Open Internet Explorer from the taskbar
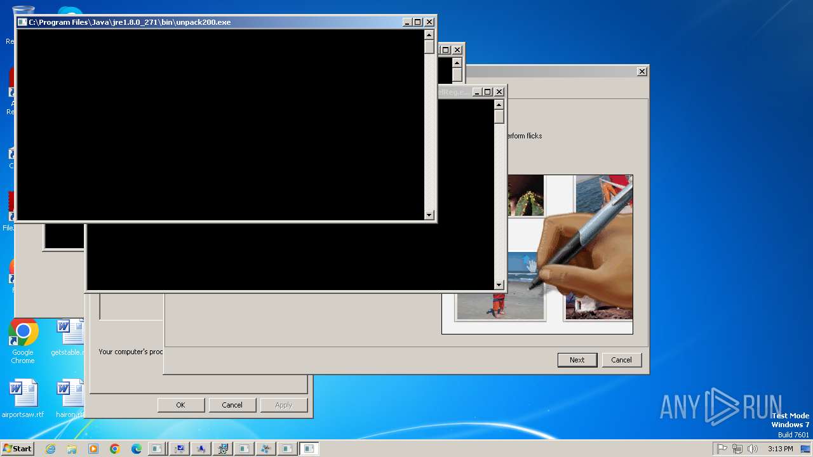 point(50,449)
